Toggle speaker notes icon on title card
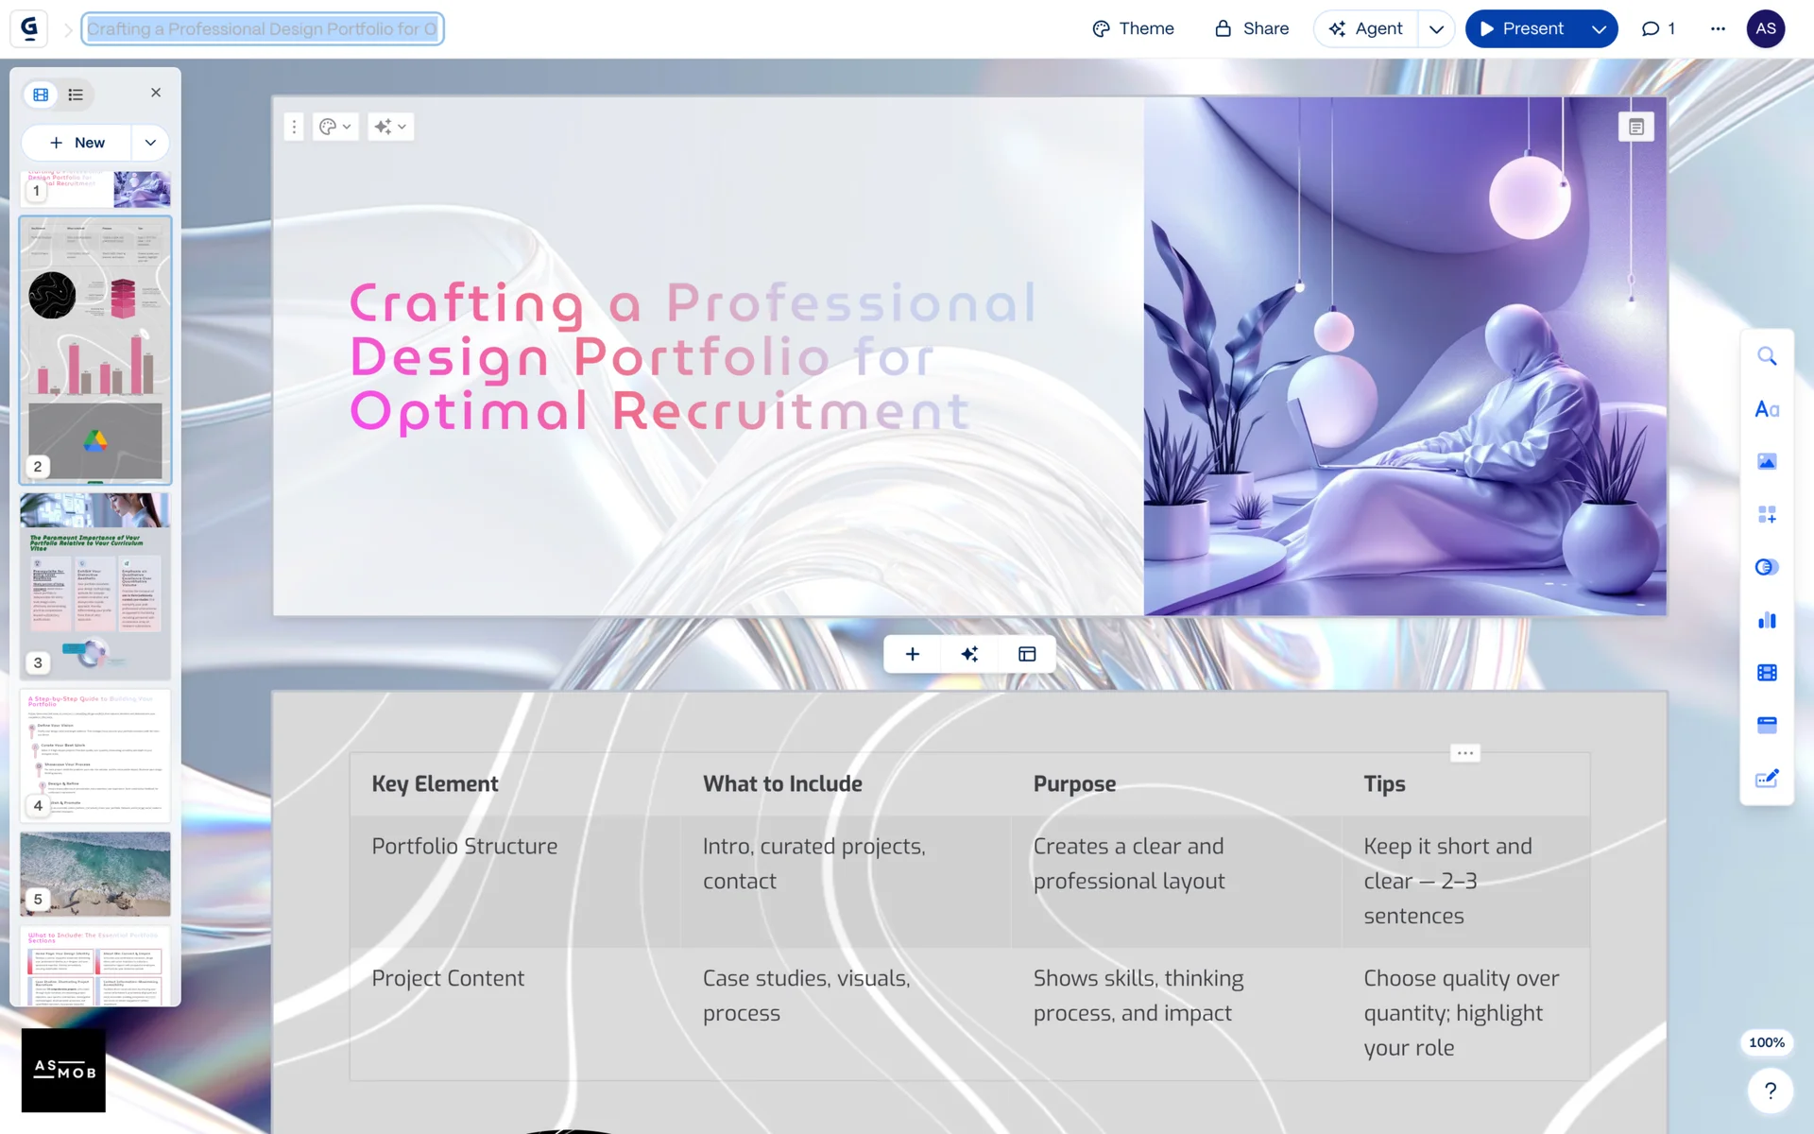 [1636, 127]
